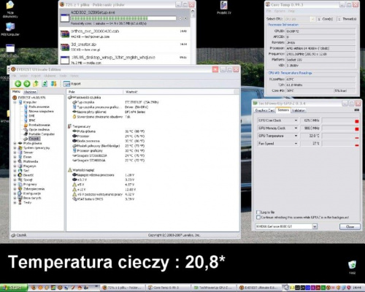Viewport: 365px width, 292px height.
Task: Open the Select CPU dropdown in Core Temp
Action: click(312, 19)
